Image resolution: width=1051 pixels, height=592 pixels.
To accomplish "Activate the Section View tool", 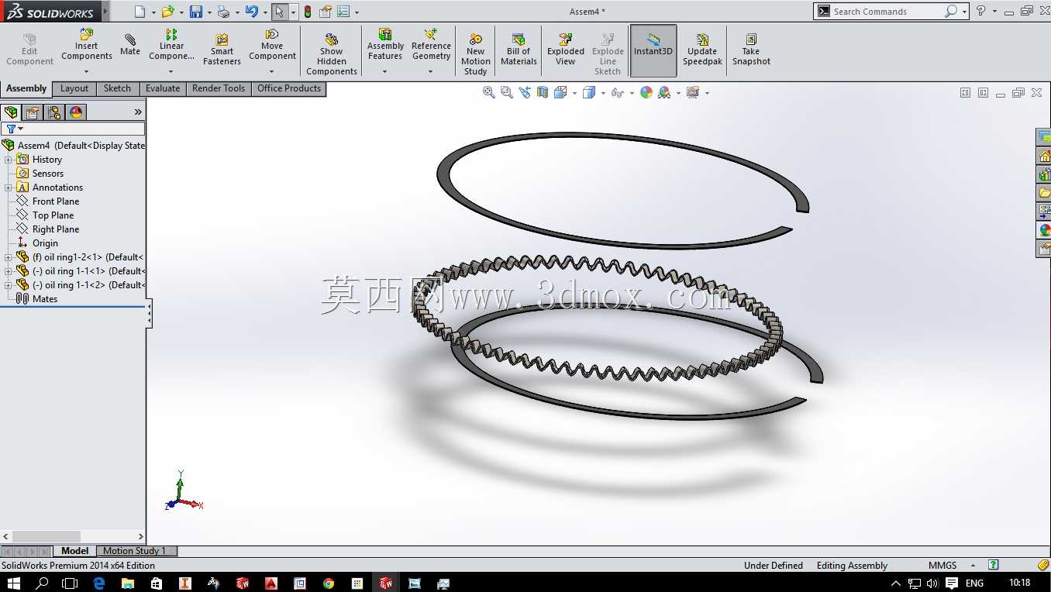I will [543, 92].
